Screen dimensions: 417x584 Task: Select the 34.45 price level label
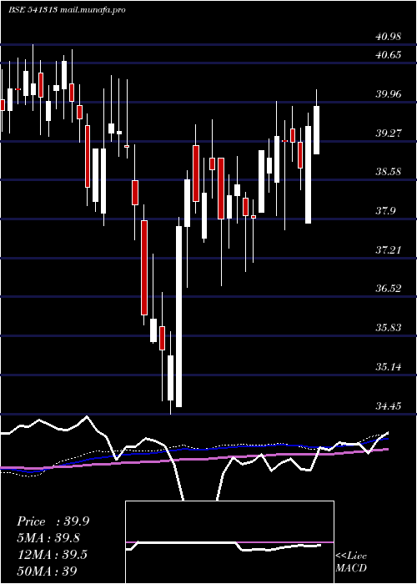(x=389, y=405)
